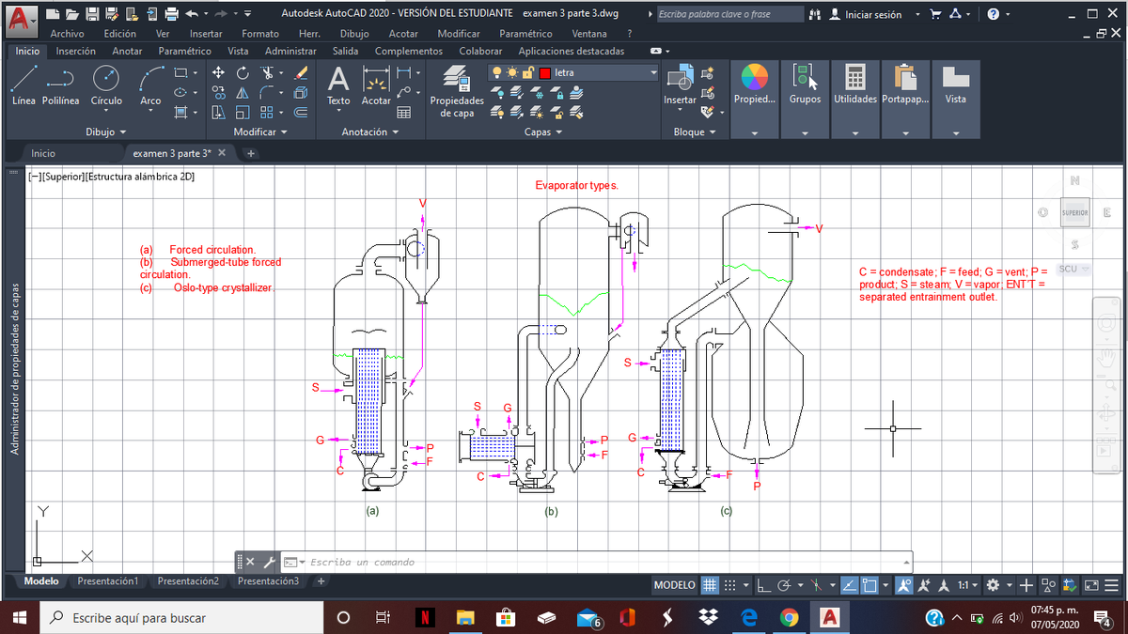The width and height of the screenshot is (1128, 634).
Task: Click the Offset (Desfase) tool icon
Action: (301, 113)
